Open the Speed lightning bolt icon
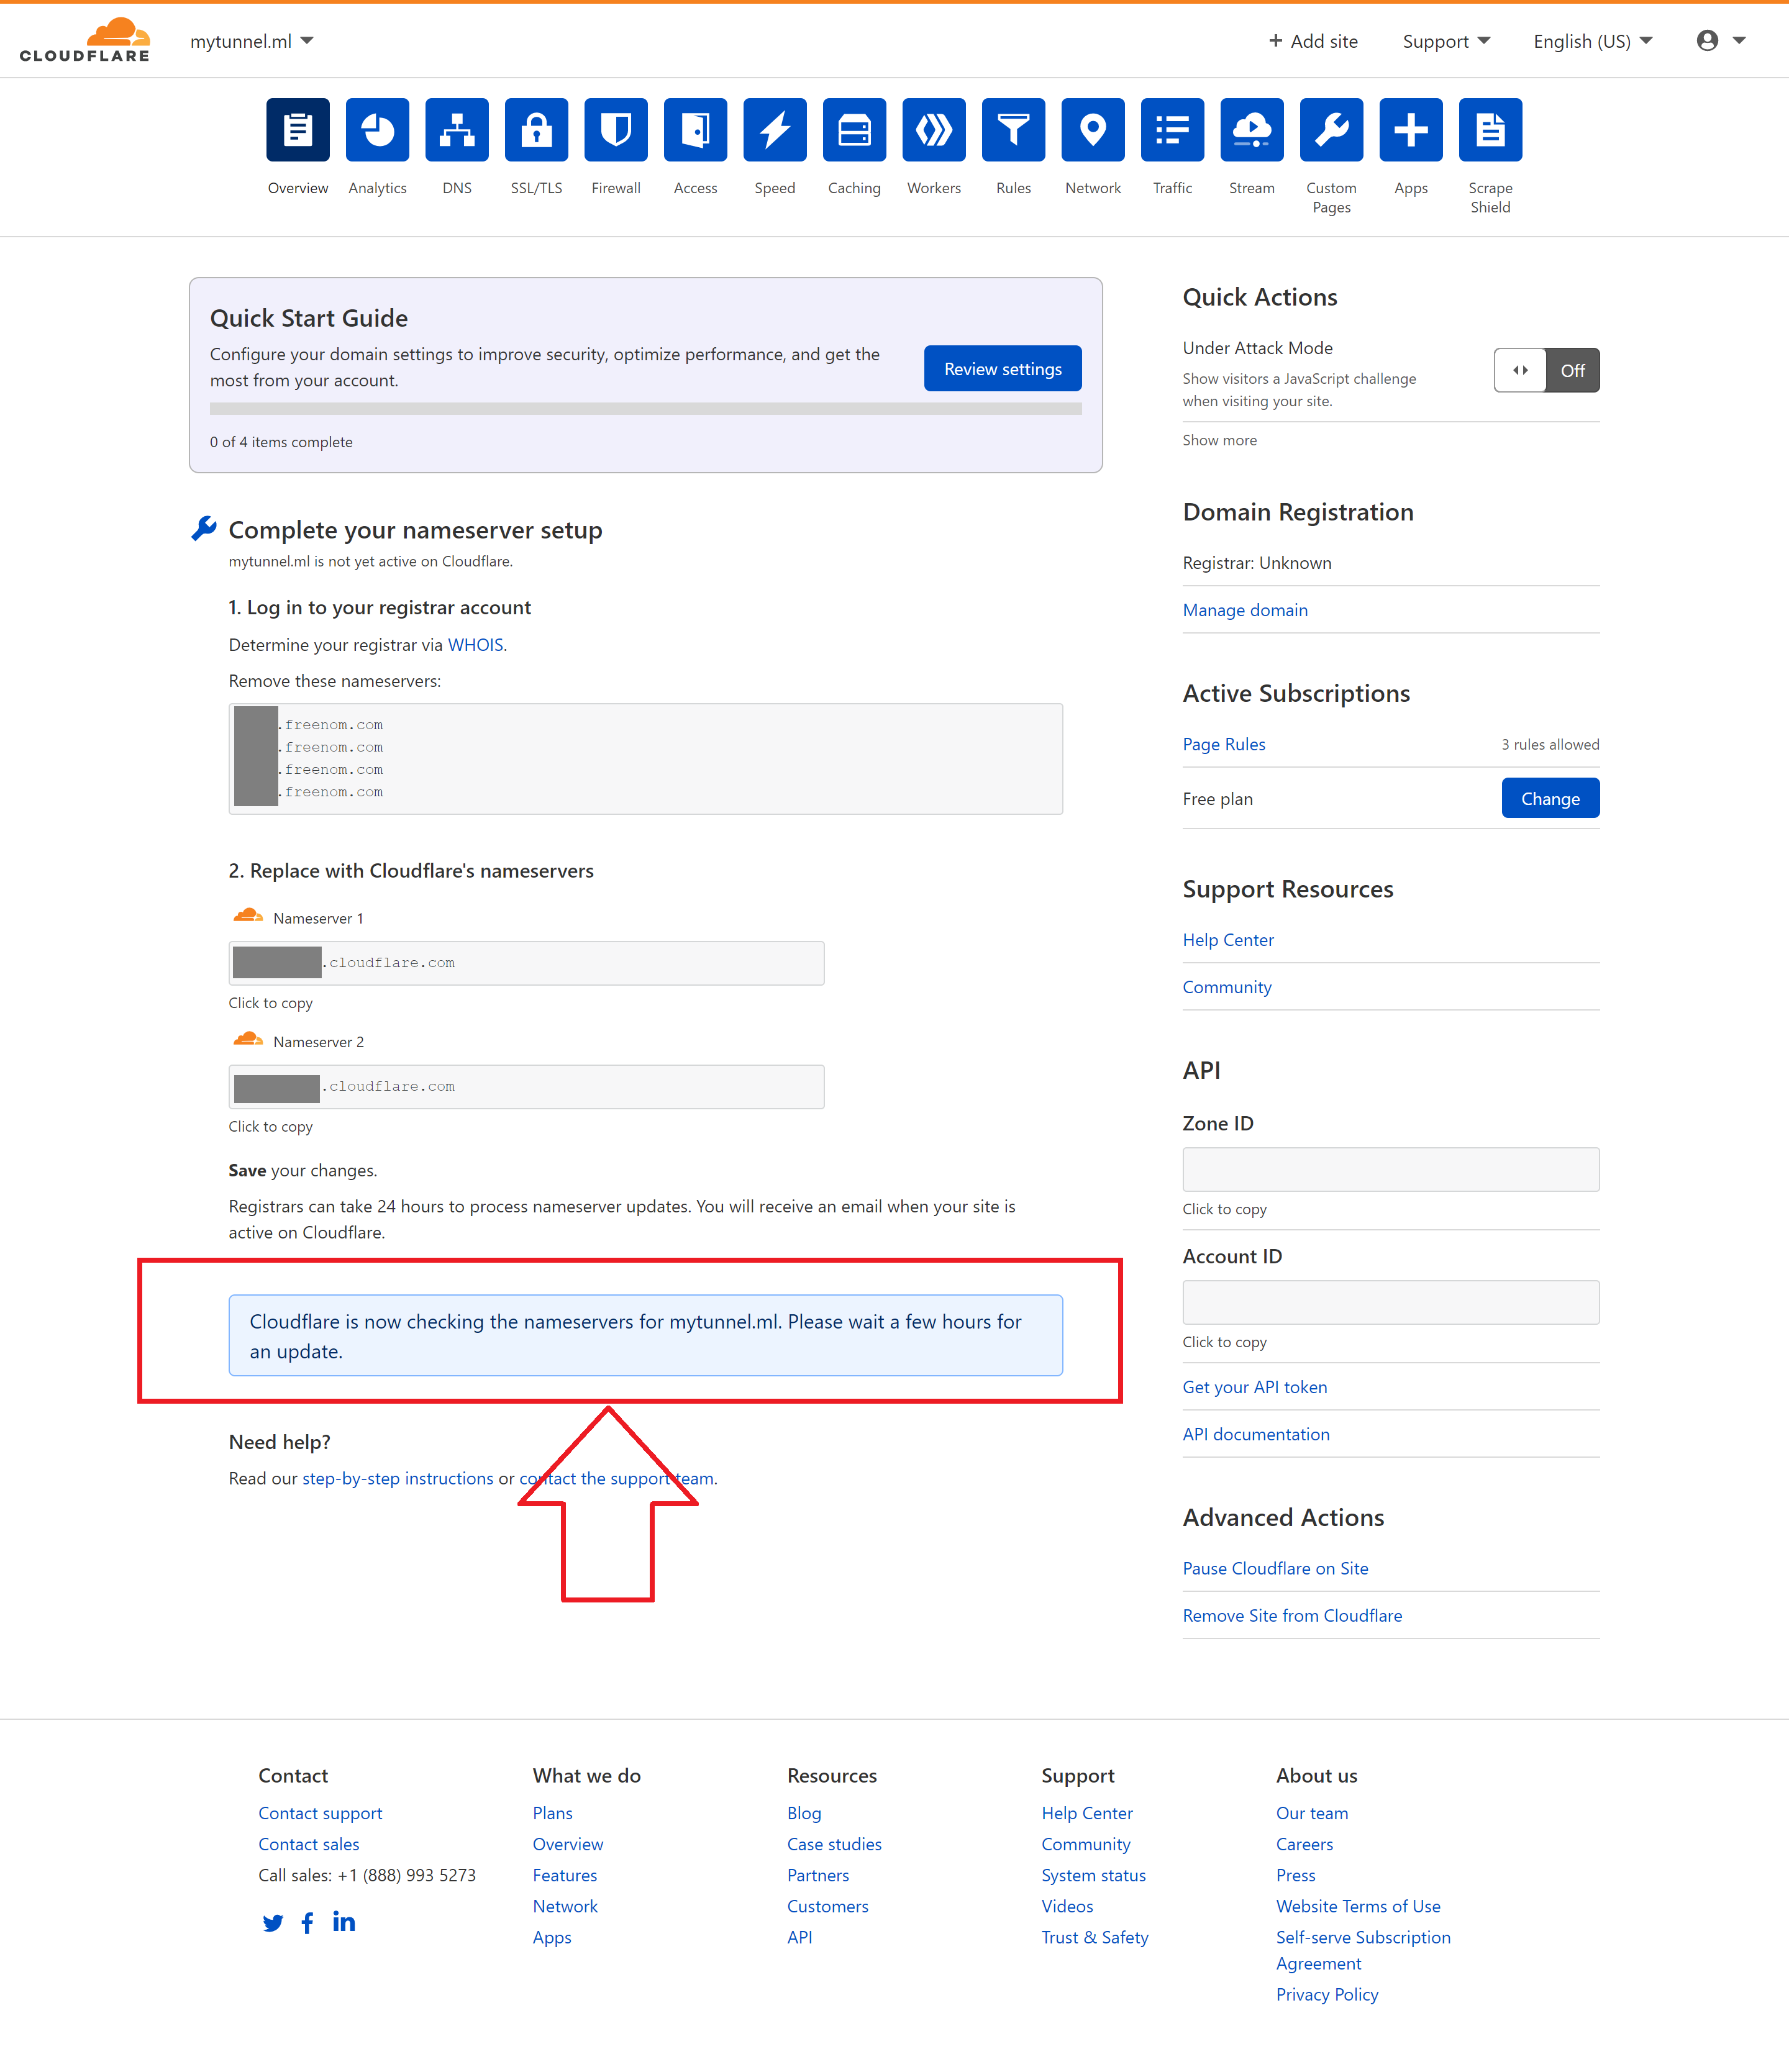The width and height of the screenshot is (1789, 2072). [x=775, y=130]
